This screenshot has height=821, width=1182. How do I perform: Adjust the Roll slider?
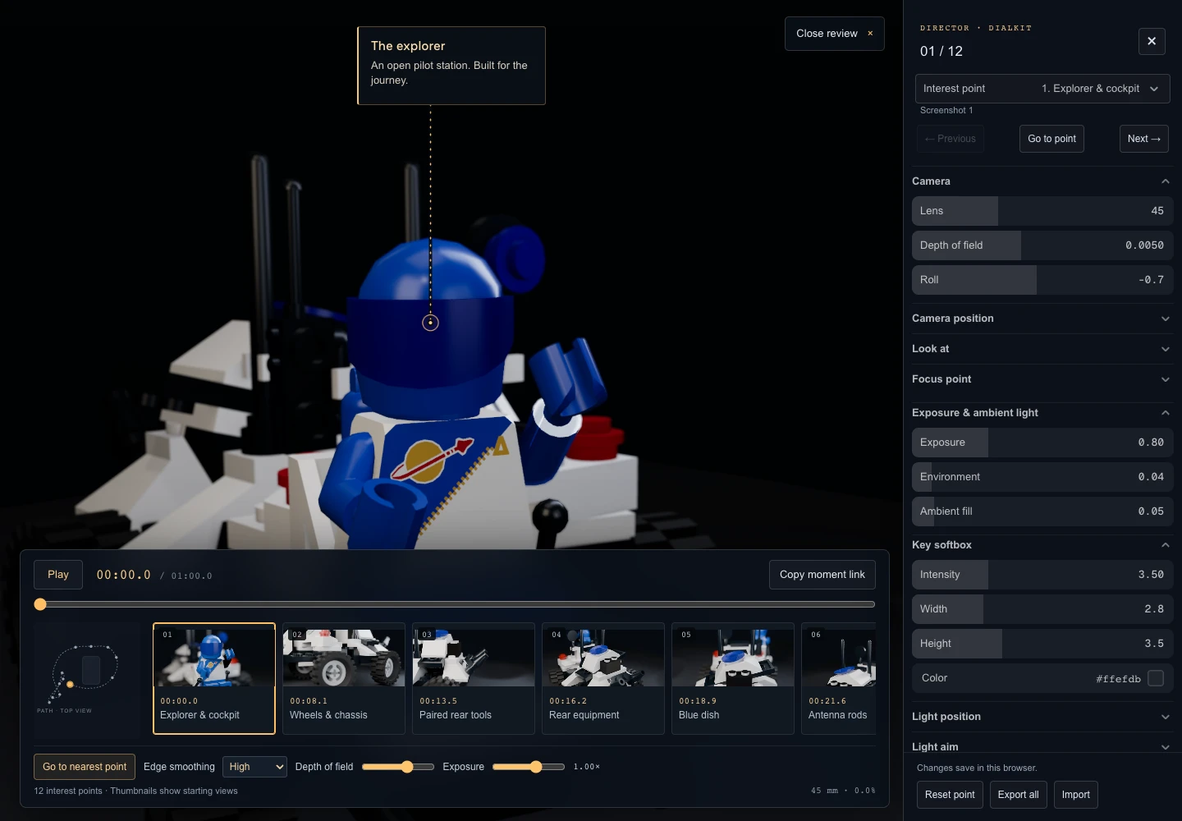[1042, 280]
